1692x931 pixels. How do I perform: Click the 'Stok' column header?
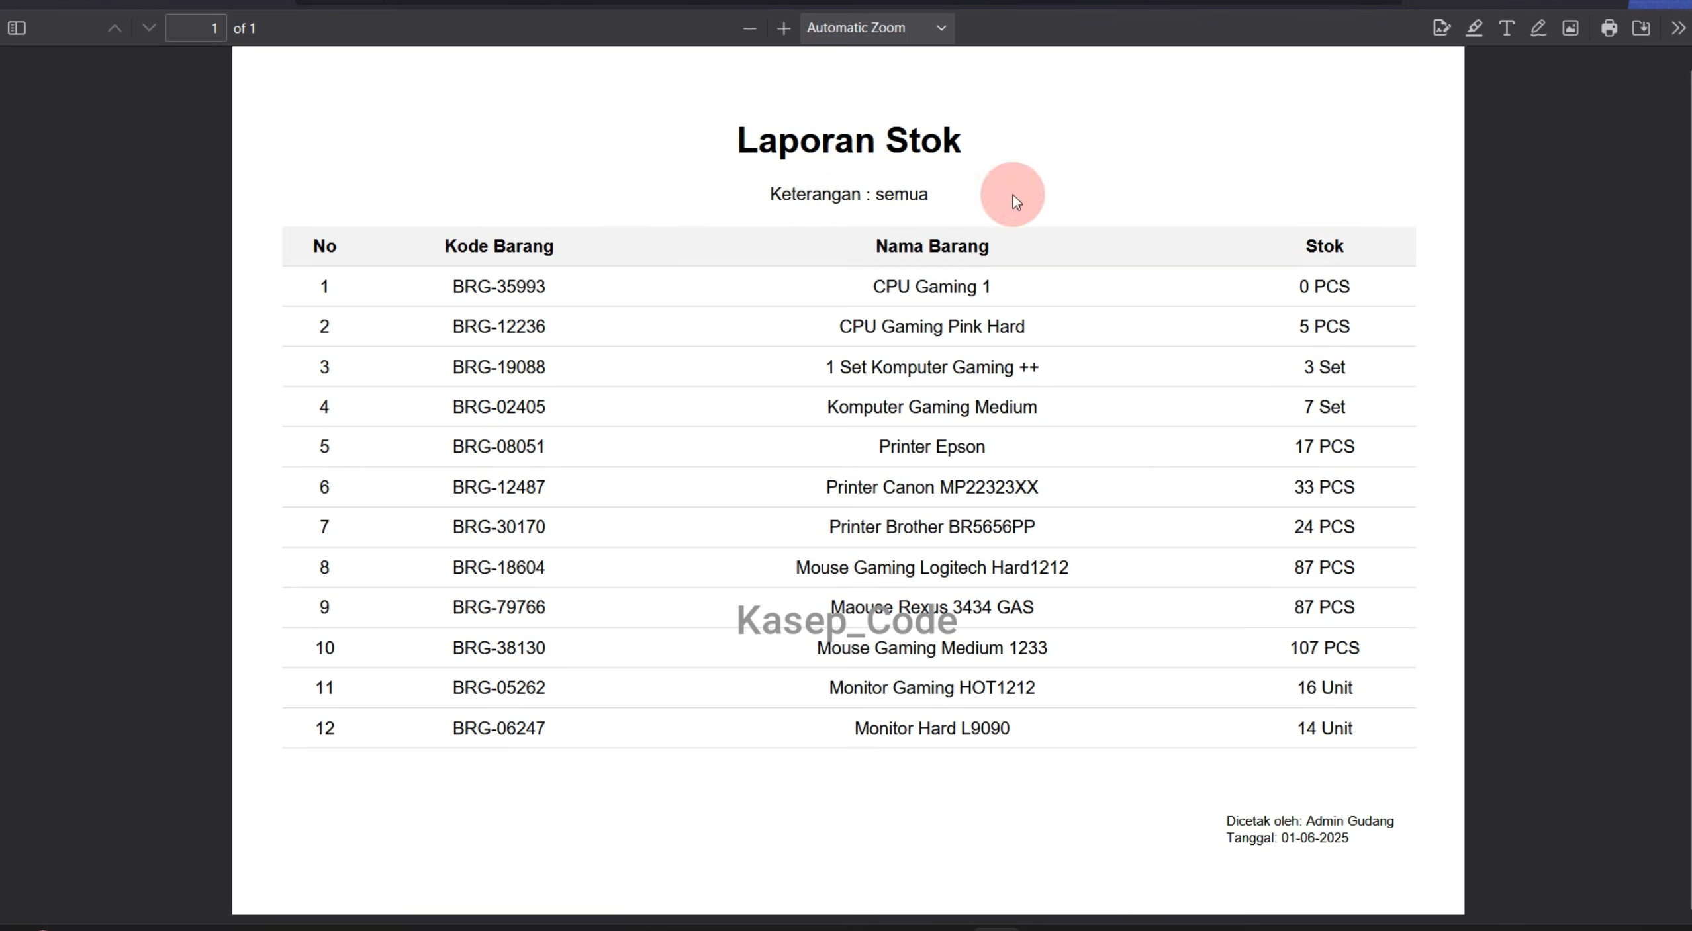1325,246
